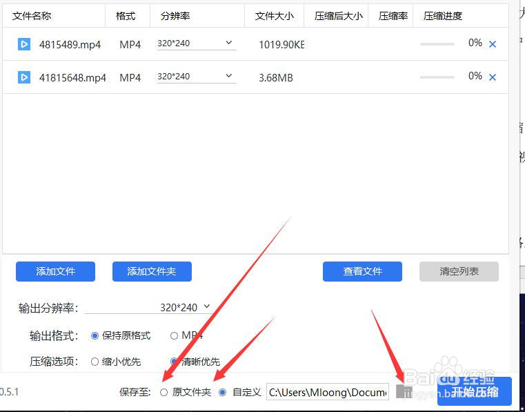Start compression with 开始压缩 button
This screenshot has height=412, width=525.
475,391
